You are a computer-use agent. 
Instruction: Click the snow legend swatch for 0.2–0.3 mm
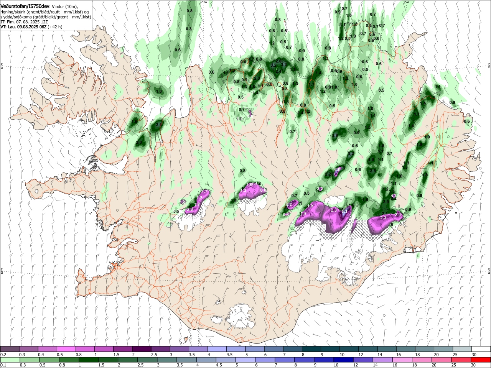[10, 349]
